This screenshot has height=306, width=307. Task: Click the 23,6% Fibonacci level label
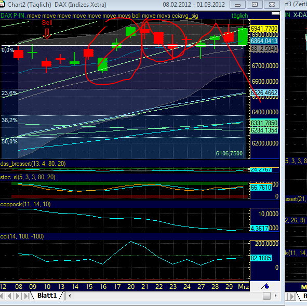point(9,93)
